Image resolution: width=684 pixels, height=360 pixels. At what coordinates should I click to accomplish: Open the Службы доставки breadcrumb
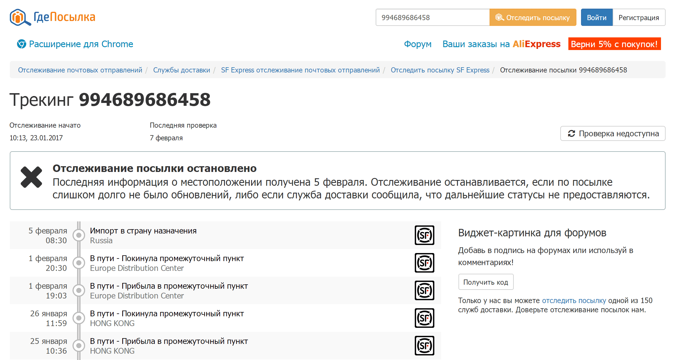181,70
